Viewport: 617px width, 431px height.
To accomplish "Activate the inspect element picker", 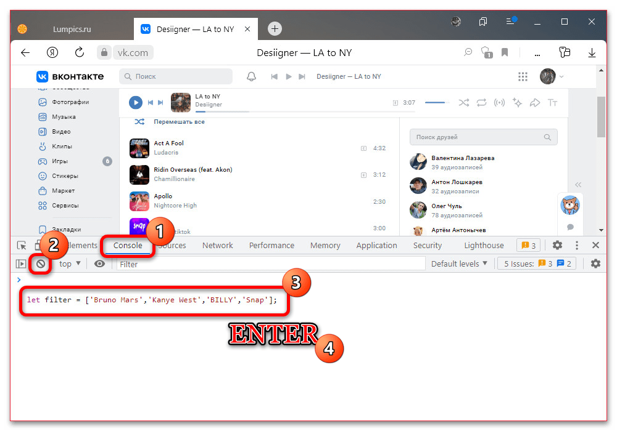I will [22, 245].
